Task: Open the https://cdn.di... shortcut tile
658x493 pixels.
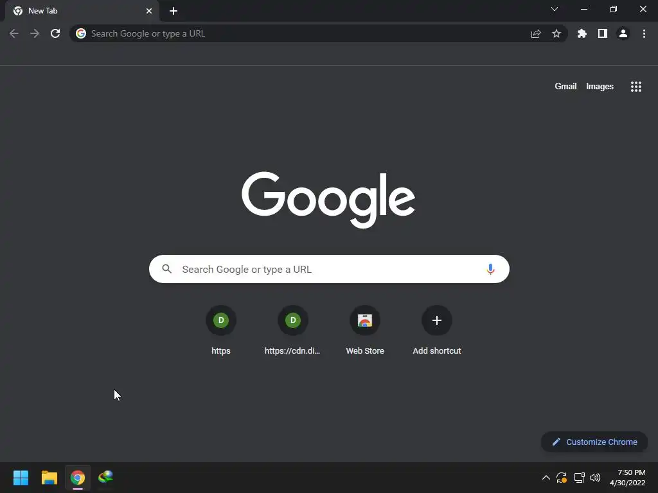Action: pos(292,330)
